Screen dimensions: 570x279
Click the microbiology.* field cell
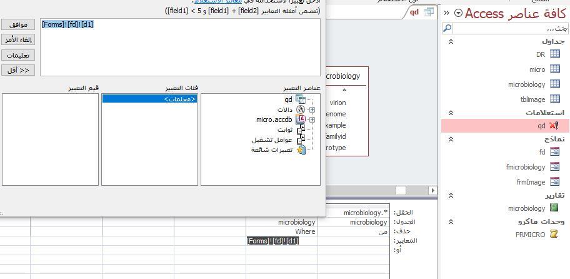click(x=354, y=213)
